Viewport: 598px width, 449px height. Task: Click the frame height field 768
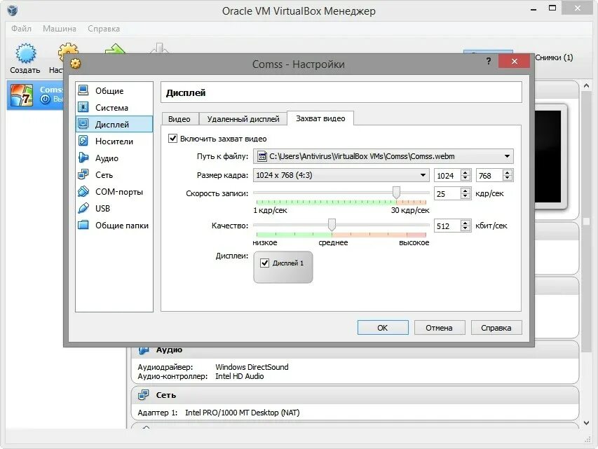pos(489,175)
